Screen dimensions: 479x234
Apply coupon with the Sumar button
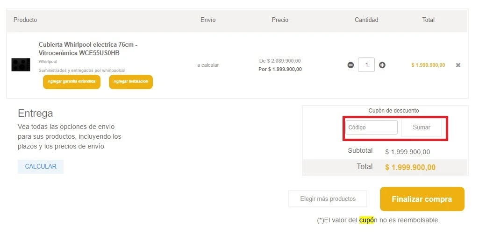422,127
